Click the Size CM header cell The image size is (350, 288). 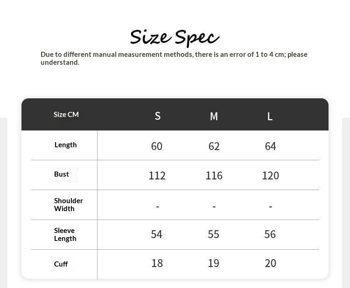point(66,115)
